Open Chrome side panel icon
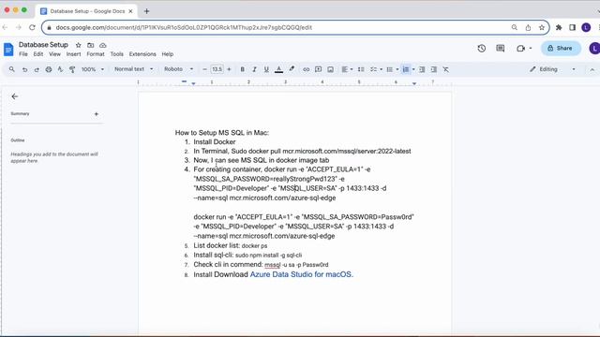The width and height of the screenshot is (600, 337). click(x=572, y=27)
